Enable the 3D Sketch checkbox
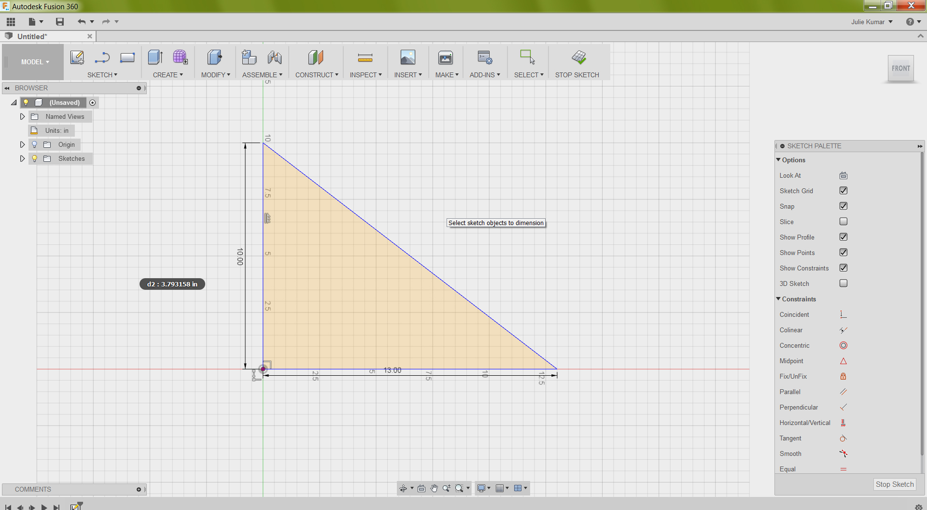Viewport: 927px width, 510px height. tap(843, 283)
